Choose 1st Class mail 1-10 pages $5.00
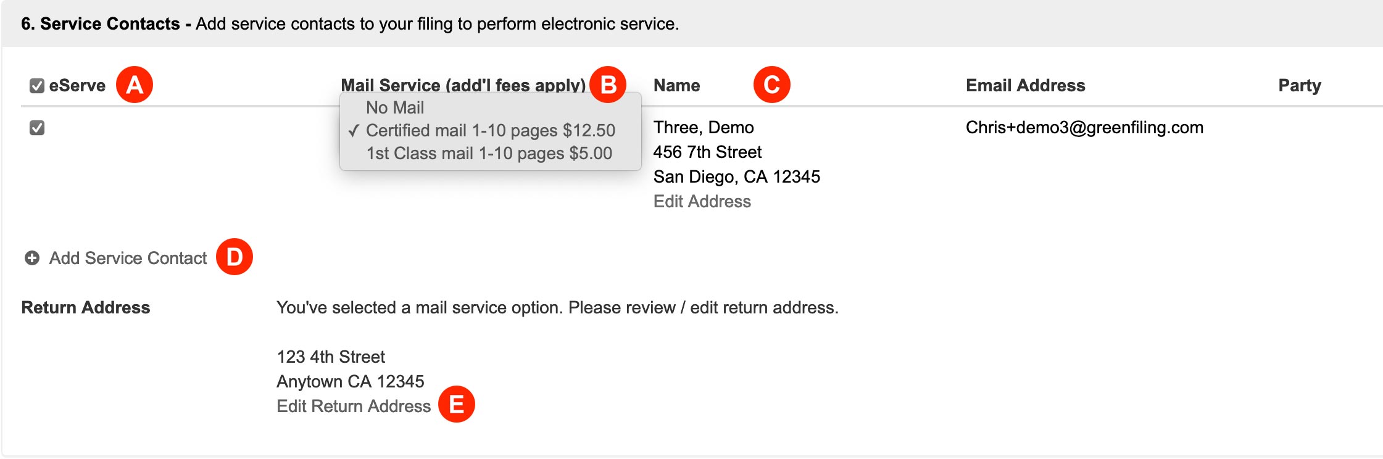The image size is (1383, 459). [491, 153]
